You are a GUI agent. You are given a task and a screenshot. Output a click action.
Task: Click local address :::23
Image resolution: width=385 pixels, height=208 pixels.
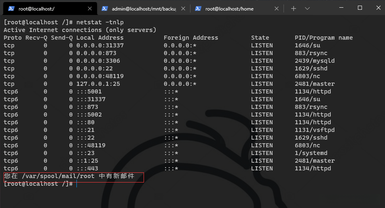coord(85,153)
